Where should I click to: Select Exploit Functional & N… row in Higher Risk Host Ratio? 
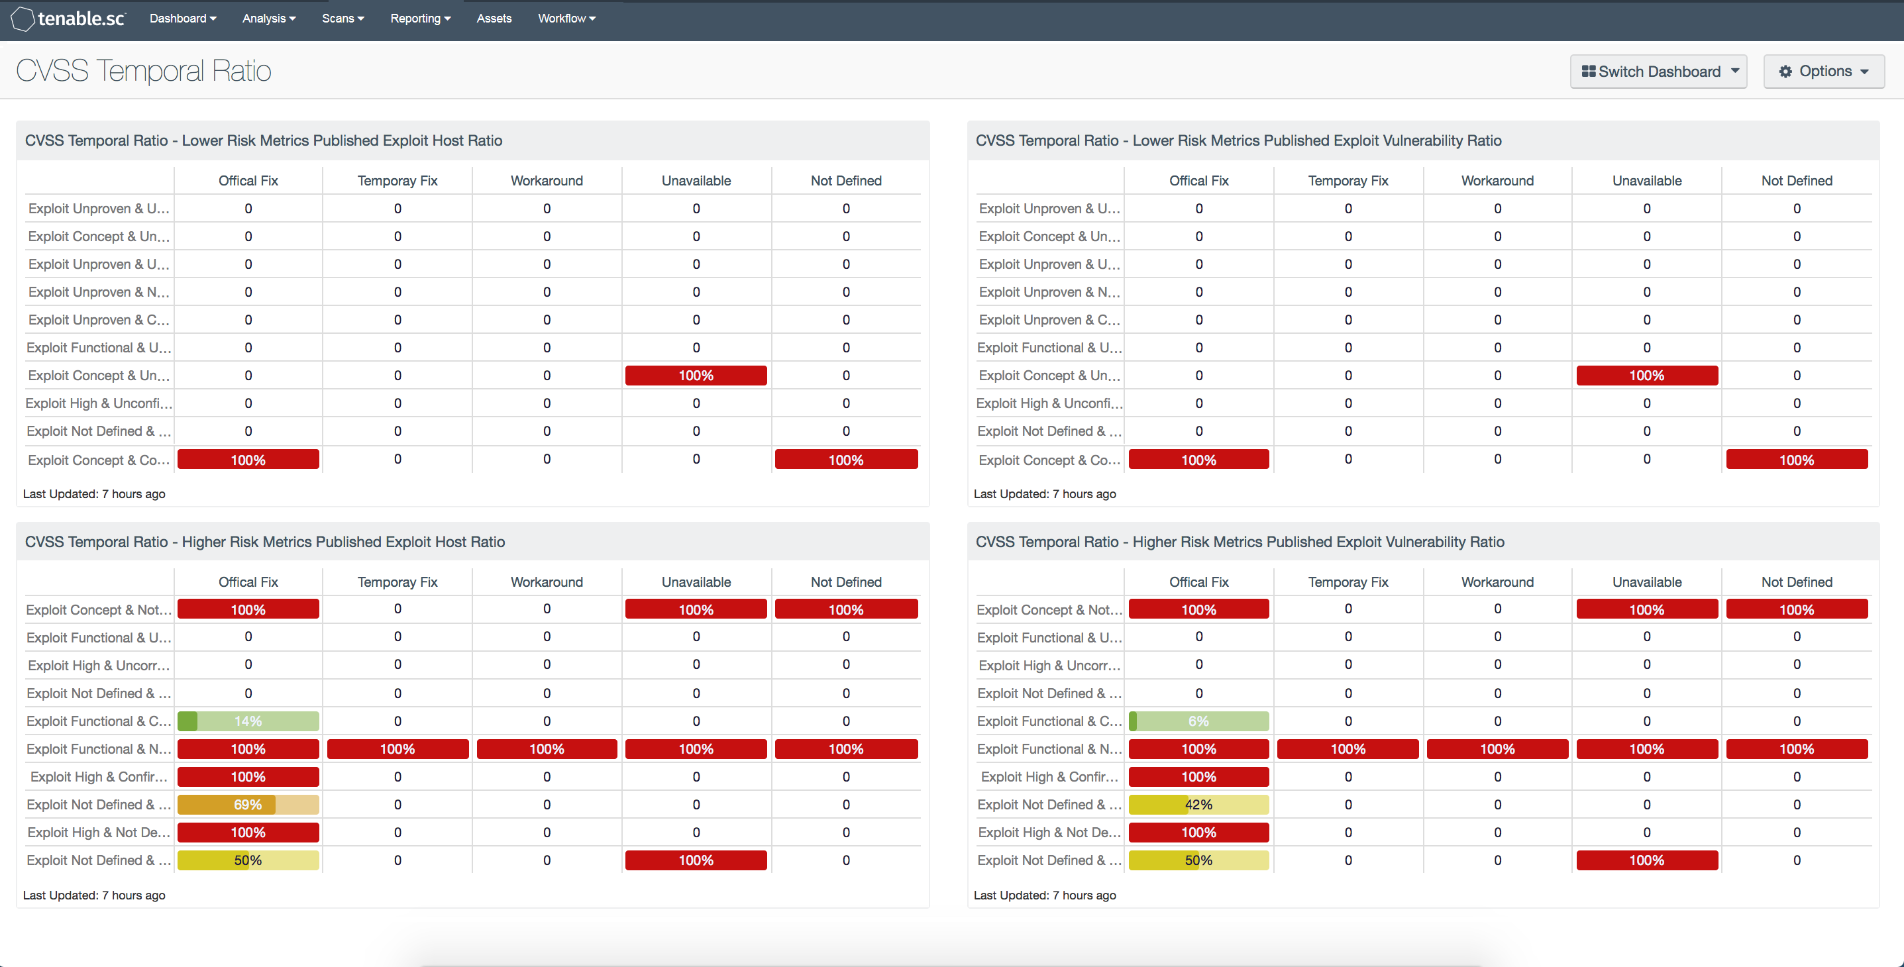473,749
